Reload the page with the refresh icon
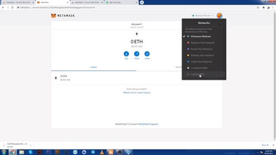Screen dimensions: 276x155 point(13,8)
